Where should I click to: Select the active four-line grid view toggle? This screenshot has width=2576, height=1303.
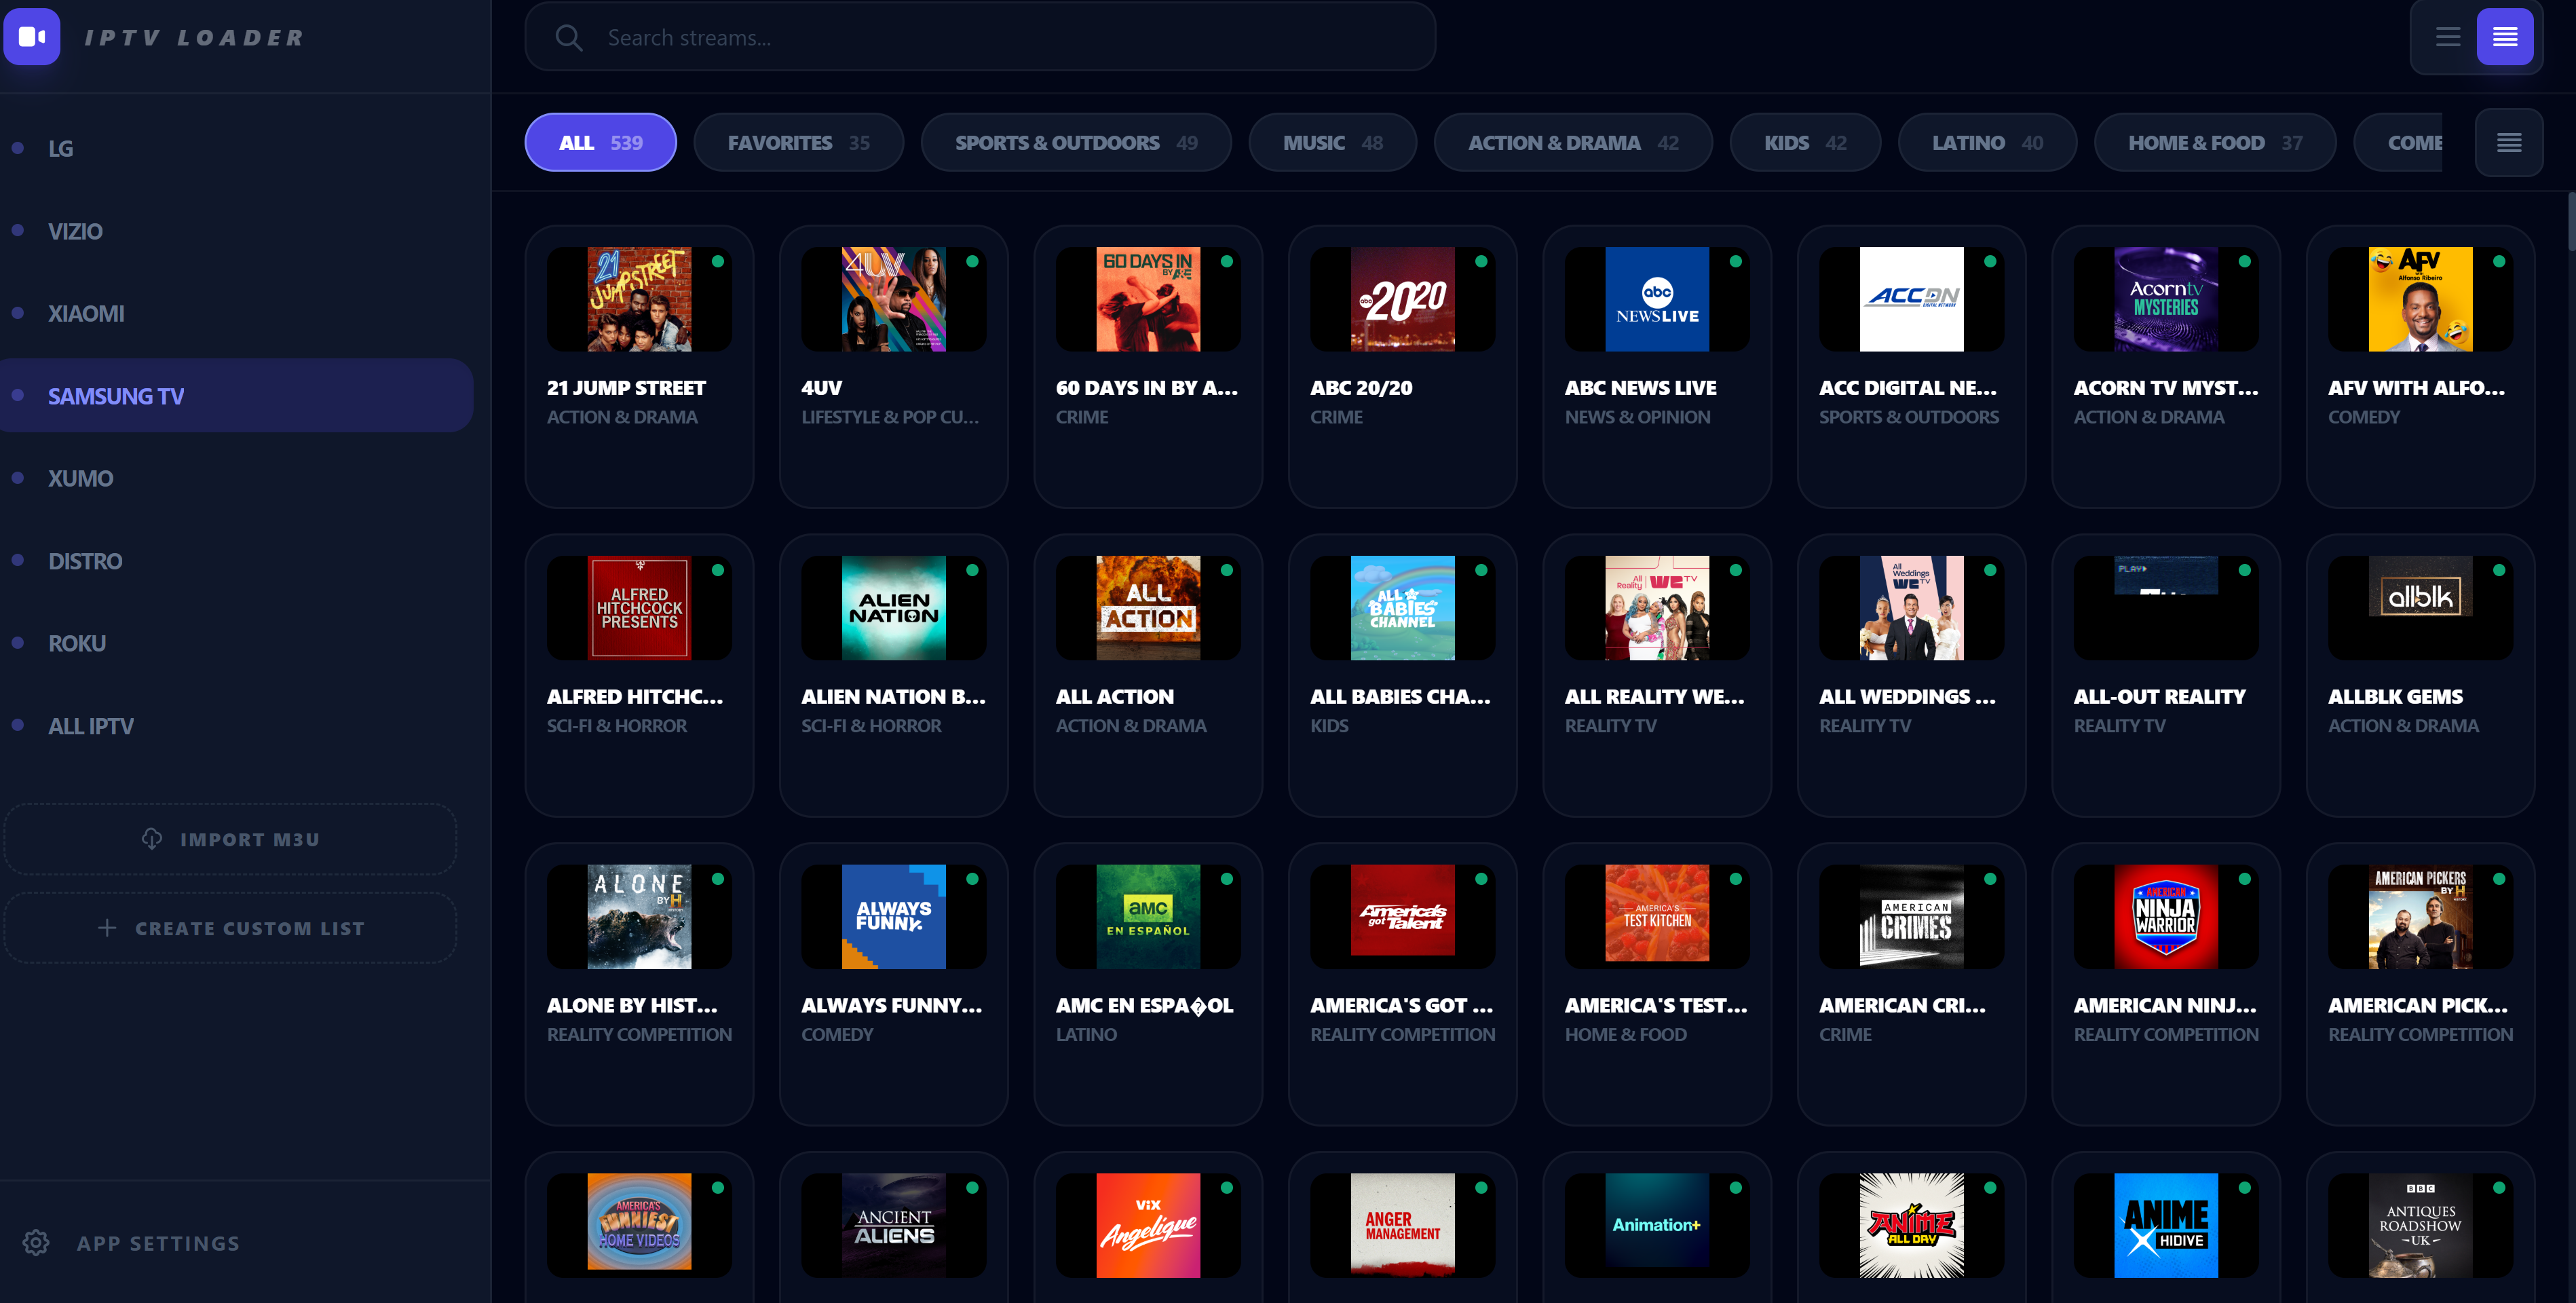(x=2504, y=37)
